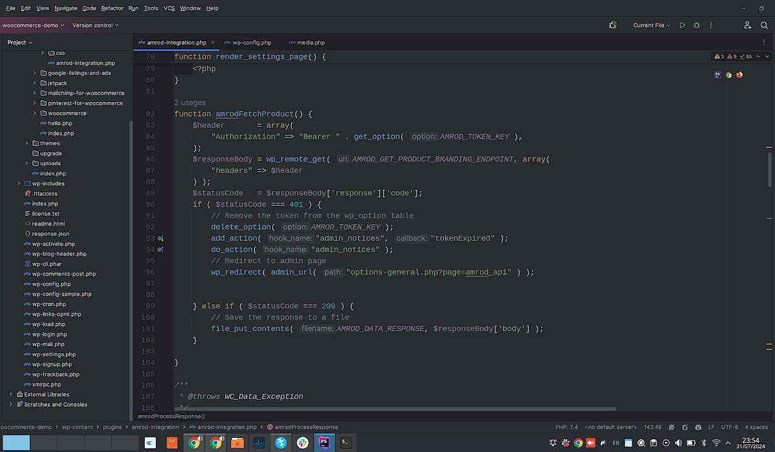Click the typo count indicator showing 85
Viewport: 775px width, 452px height.
tap(746, 57)
